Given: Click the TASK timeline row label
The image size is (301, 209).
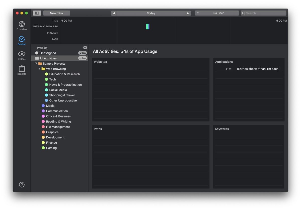Looking at the screenshot, I should click(55, 39).
